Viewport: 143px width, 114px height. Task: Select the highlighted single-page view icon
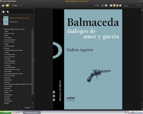coord(114,5)
